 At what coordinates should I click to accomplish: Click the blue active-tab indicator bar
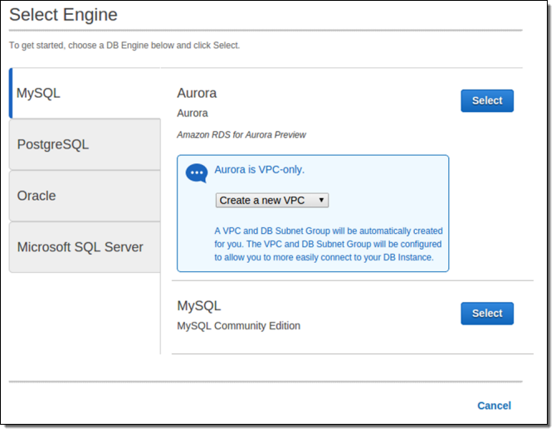10,93
